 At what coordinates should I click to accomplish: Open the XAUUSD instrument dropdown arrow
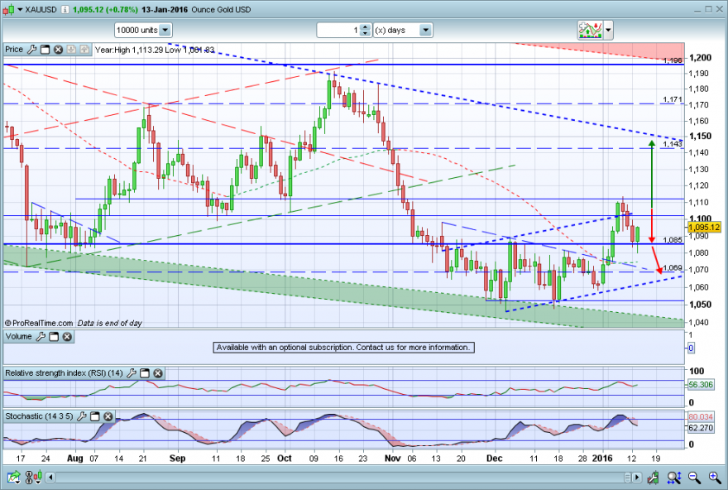click(x=20, y=9)
